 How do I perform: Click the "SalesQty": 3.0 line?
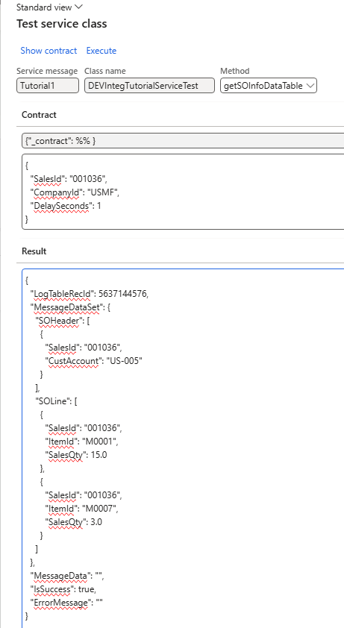coord(74,522)
